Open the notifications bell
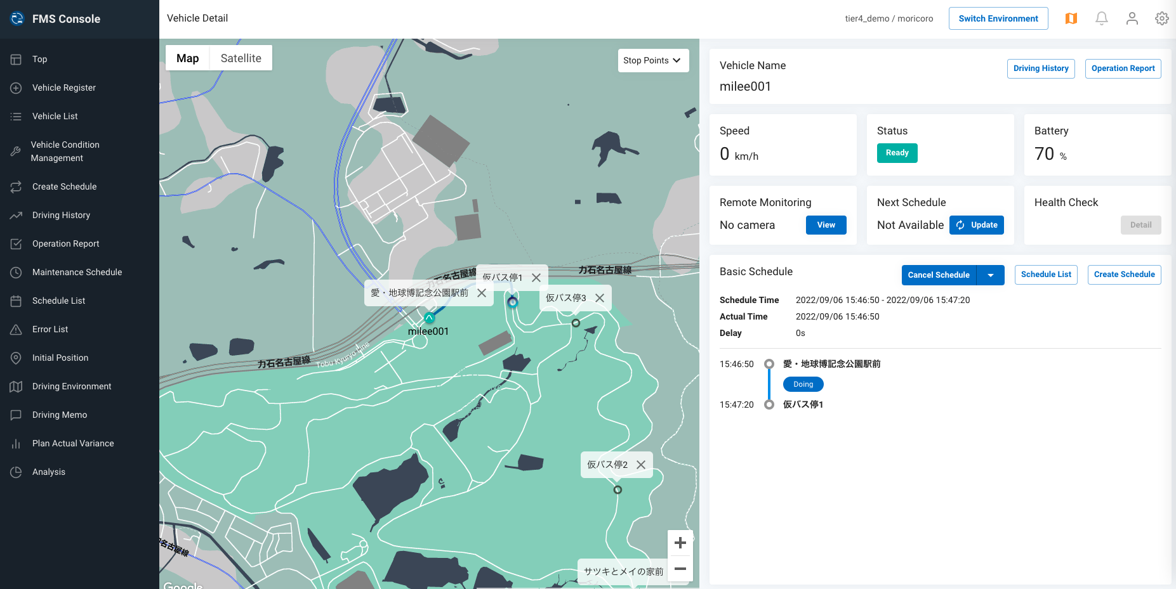The height and width of the screenshot is (589, 1176). coord(1102,18)
